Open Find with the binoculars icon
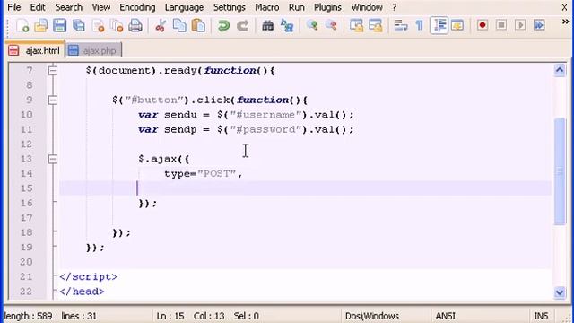The width and height of the screenshot is (574, 323). click(267, 26)
